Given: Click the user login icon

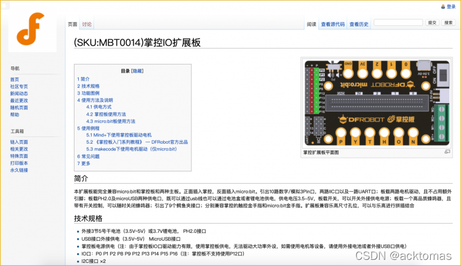Looking at the screenshot, I should pyautogui.click(x=443, y=7).
